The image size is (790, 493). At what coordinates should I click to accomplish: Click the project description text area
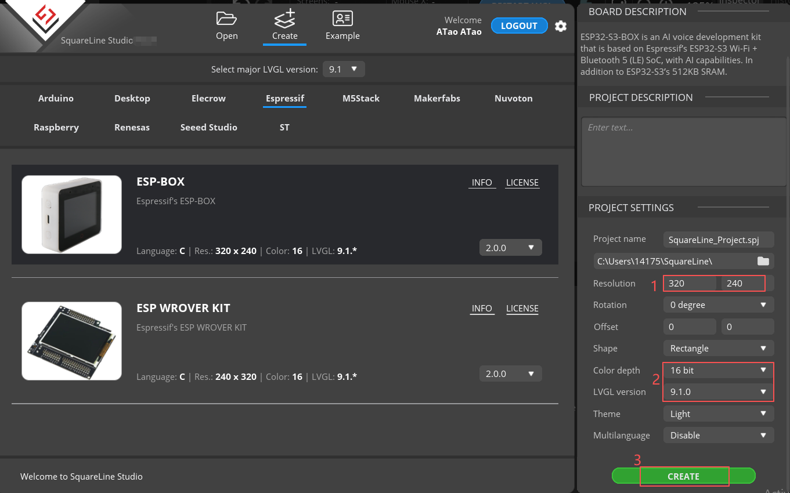683,151
